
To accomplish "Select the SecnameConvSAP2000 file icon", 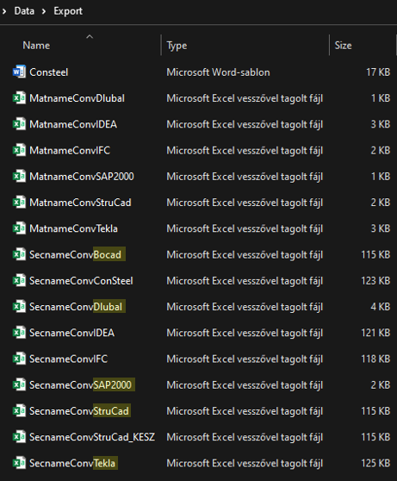I will pos(19,384).
